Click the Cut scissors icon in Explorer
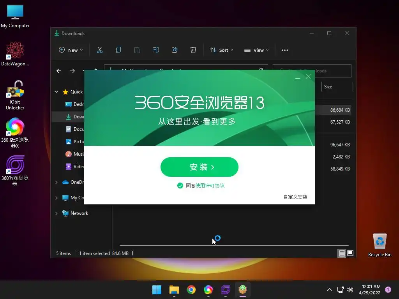This screenshot has width=399, height=299. [100, 50]
